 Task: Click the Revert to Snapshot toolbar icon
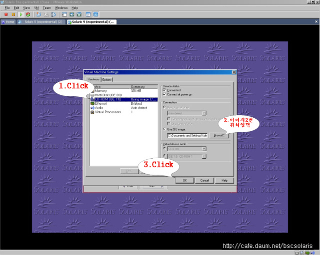click(x=46, y=14)
